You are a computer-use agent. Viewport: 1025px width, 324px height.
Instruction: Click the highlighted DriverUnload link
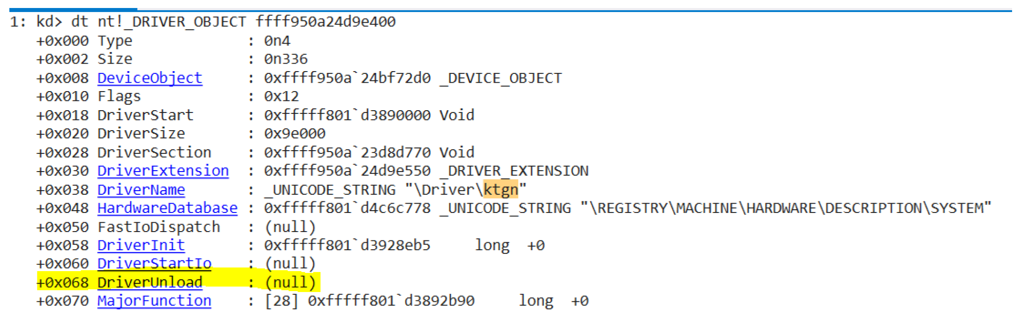click(150, 283)
